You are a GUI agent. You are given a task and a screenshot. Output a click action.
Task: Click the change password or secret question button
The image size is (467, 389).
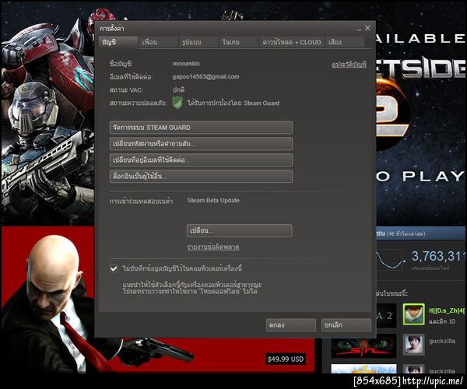[x=201, y=144]
